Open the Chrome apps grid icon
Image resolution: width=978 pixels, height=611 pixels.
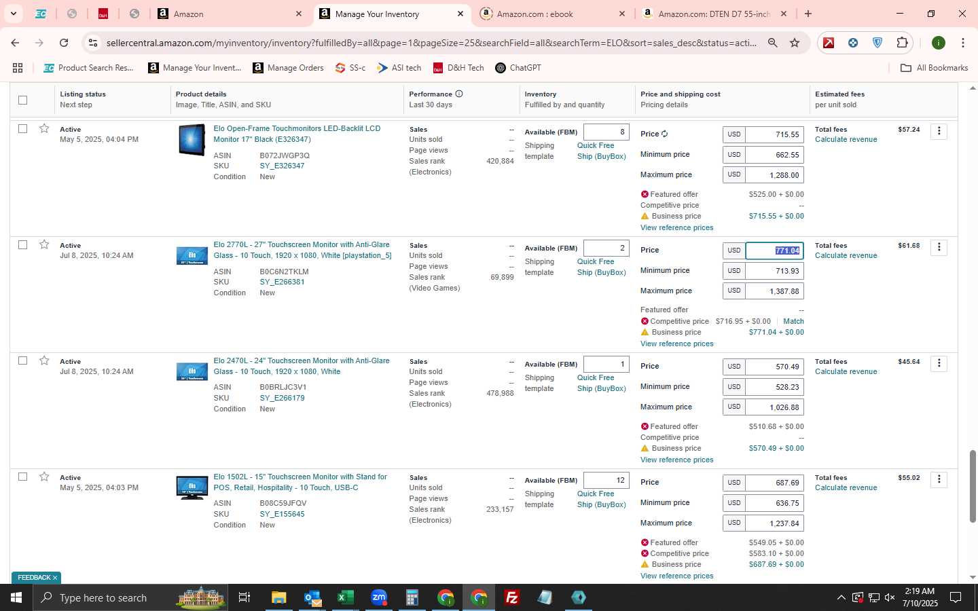coord(18,68)
